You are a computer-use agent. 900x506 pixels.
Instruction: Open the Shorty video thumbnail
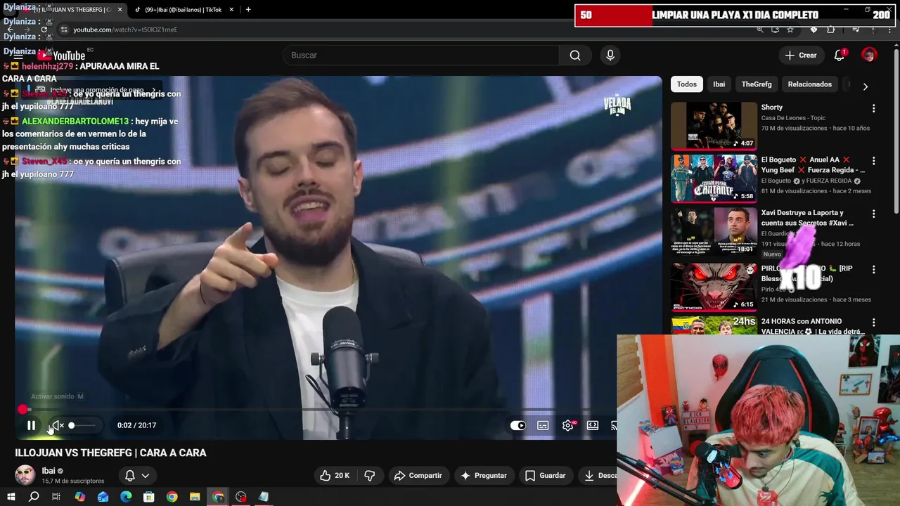click(714, 126)
